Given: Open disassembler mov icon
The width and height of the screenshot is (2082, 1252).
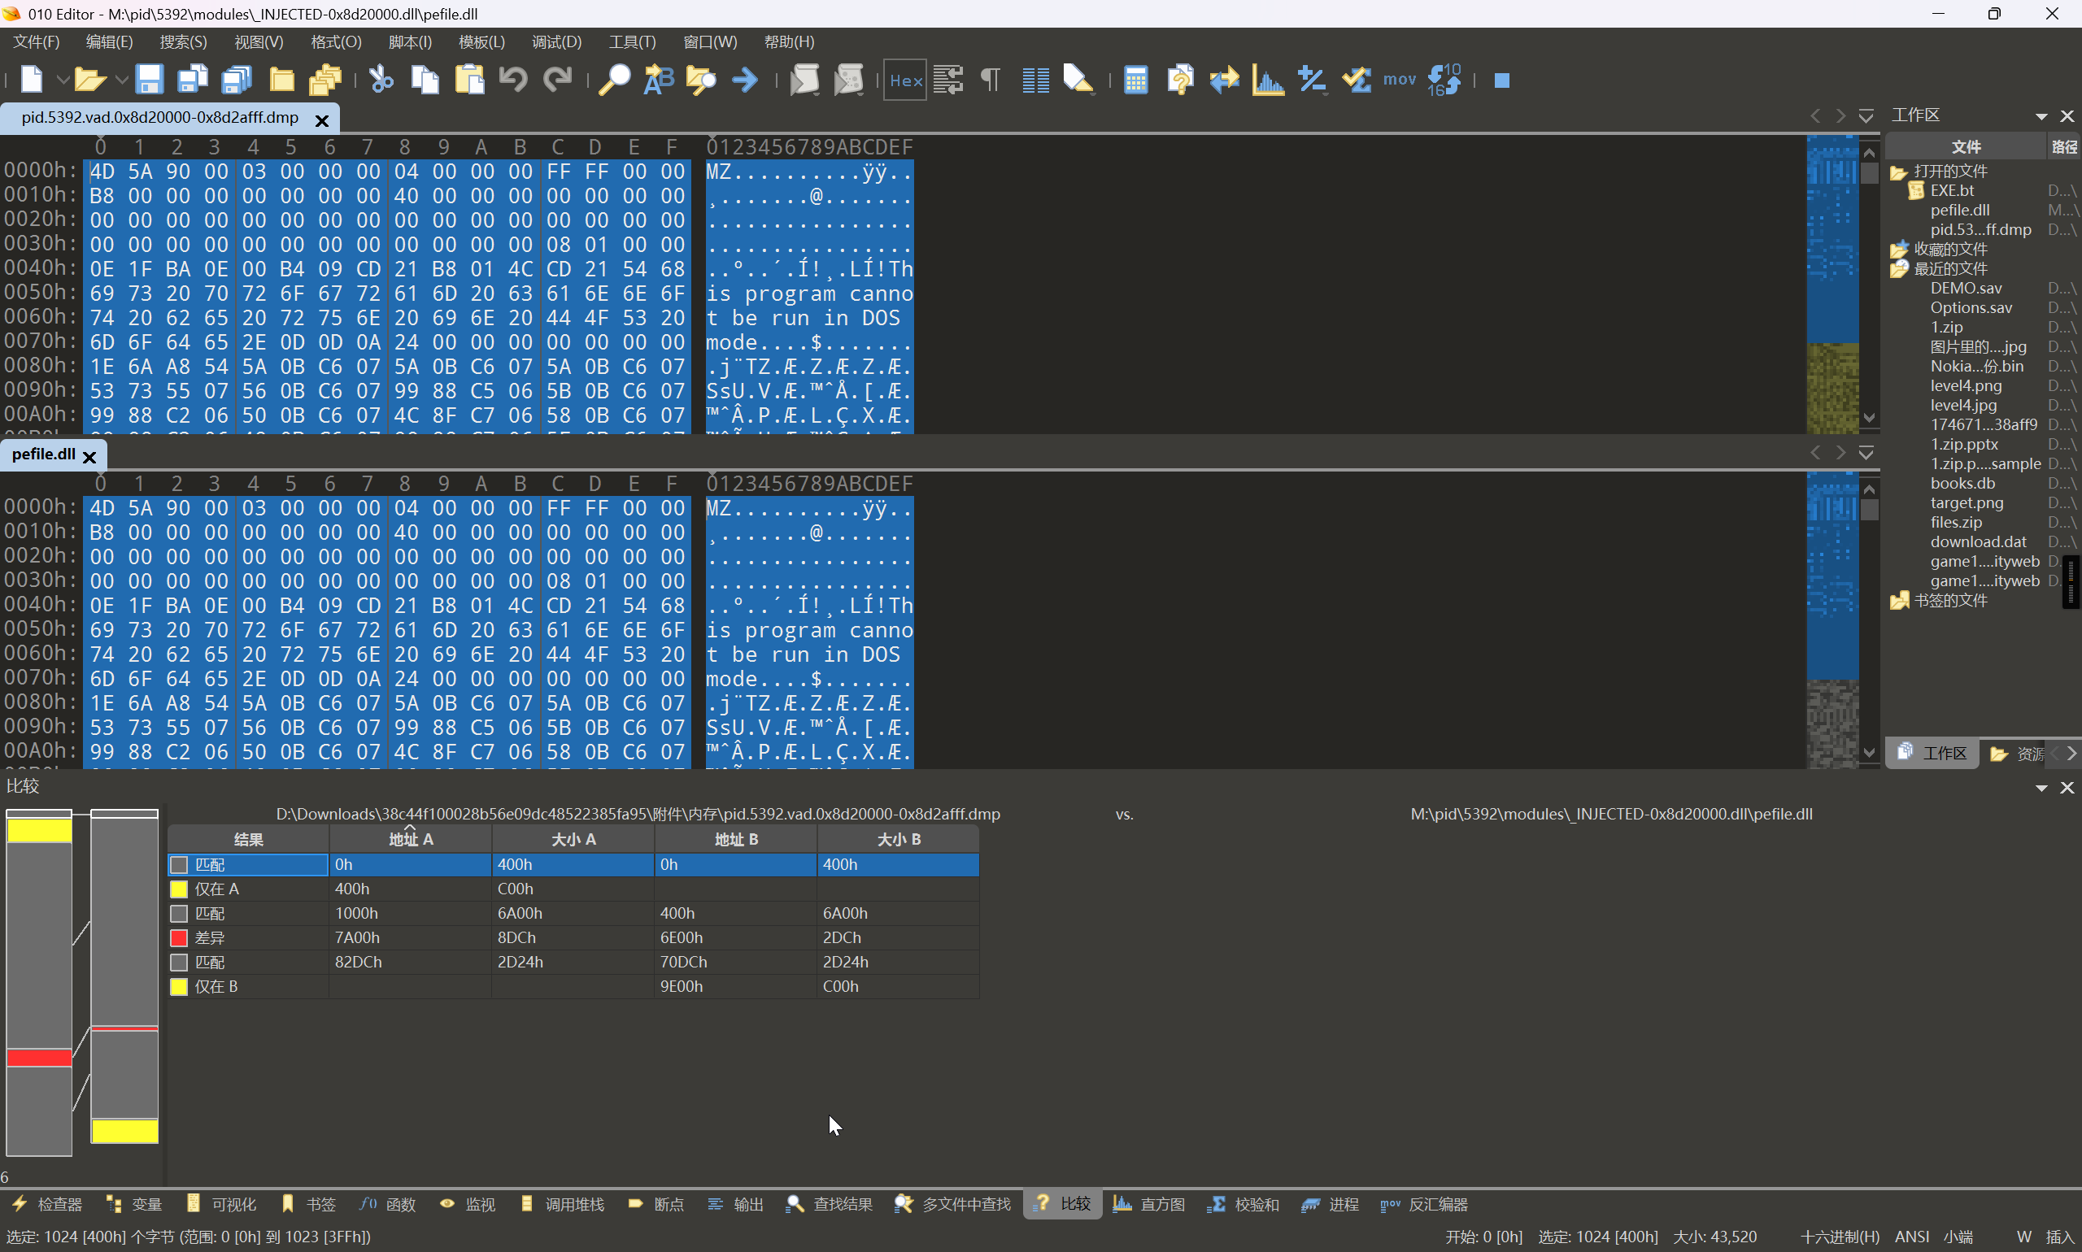Looking at the screenshot, I should (1400, 80).
